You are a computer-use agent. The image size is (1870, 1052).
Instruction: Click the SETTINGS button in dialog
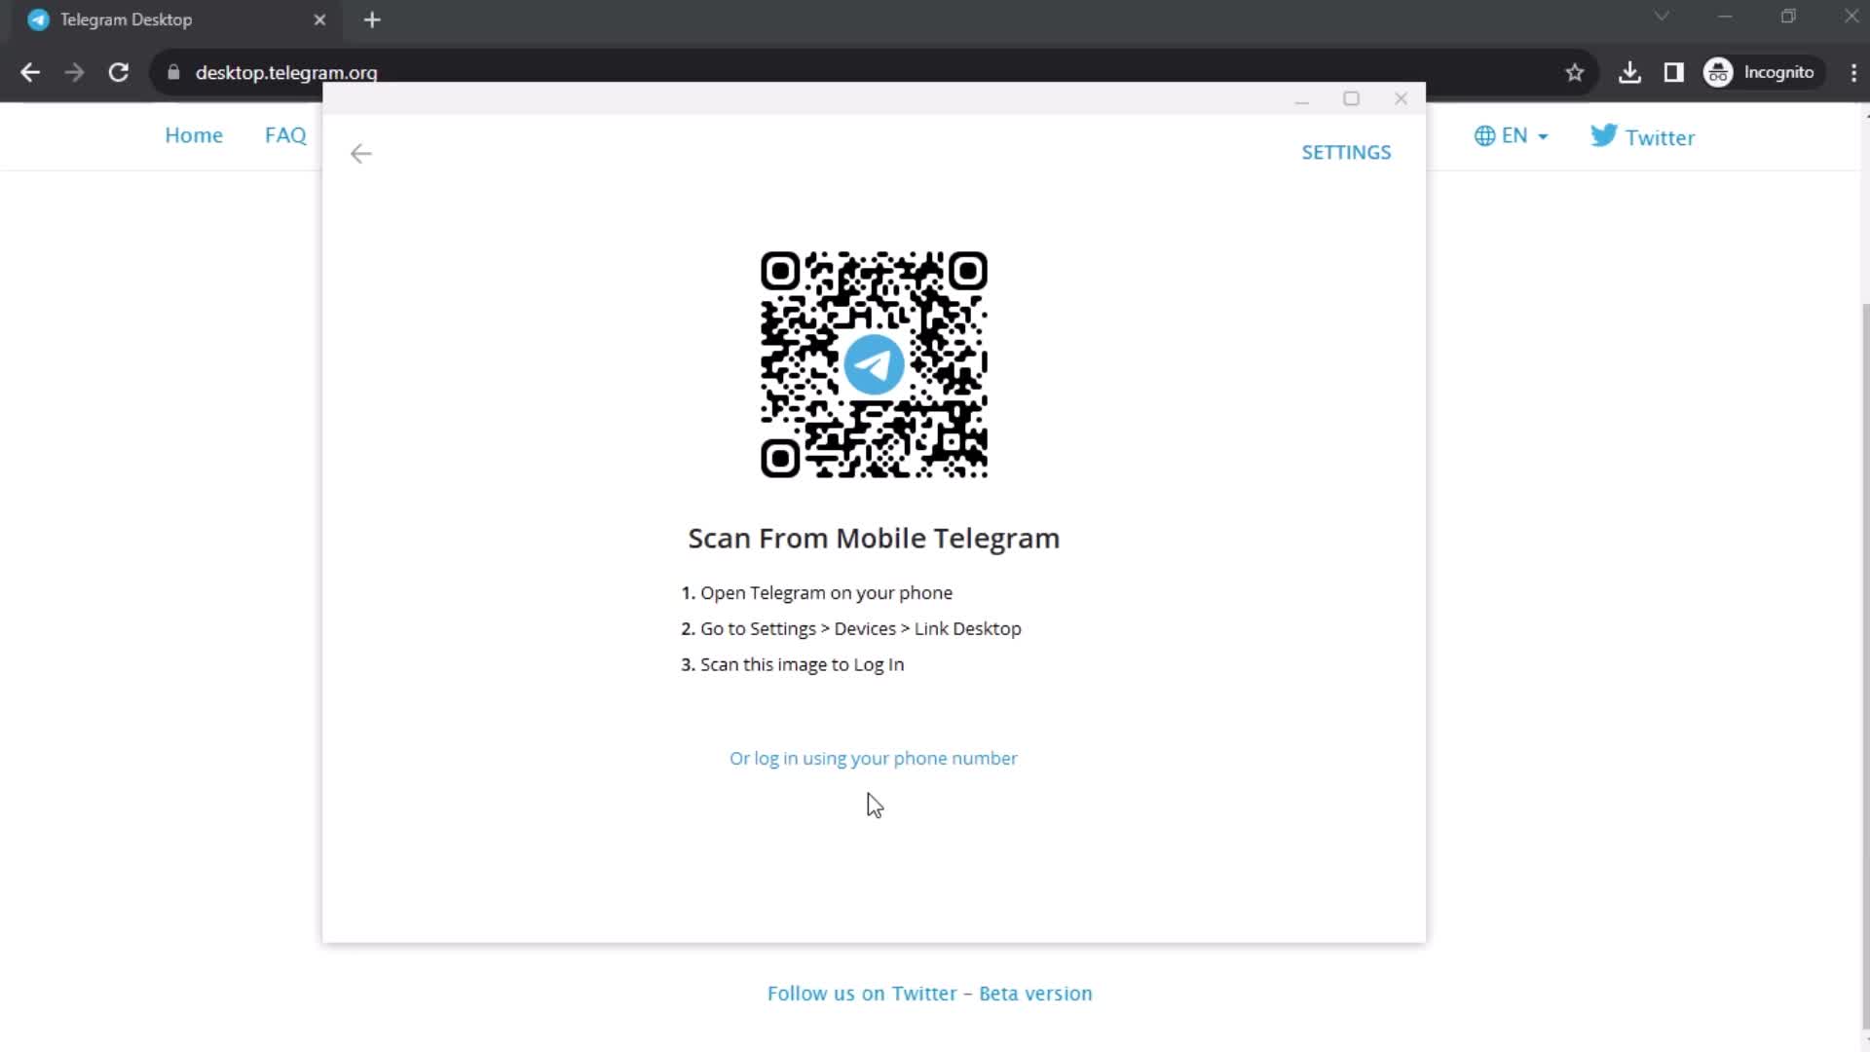(x=1346, y=152)
